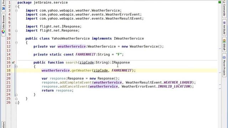This screenshot has width=228, height=128.
Task: Click the fold end marker at line 26
Action: 16,103
